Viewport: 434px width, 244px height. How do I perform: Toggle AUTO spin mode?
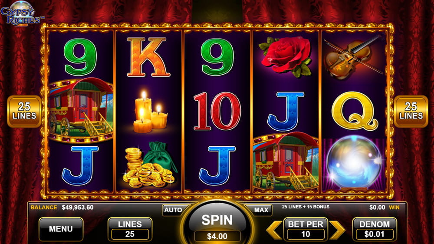[x=174, y=210]
